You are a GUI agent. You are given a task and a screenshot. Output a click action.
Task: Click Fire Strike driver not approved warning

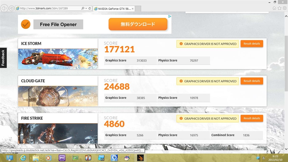(x=208, y=118)
